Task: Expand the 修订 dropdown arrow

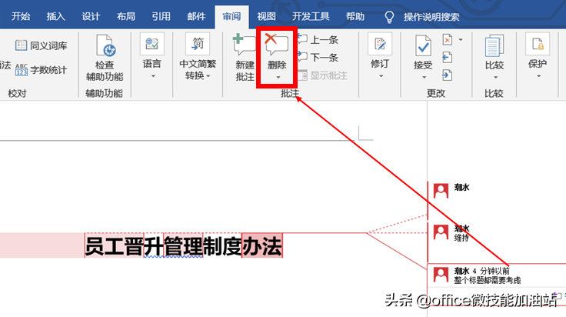Action: 381,76
